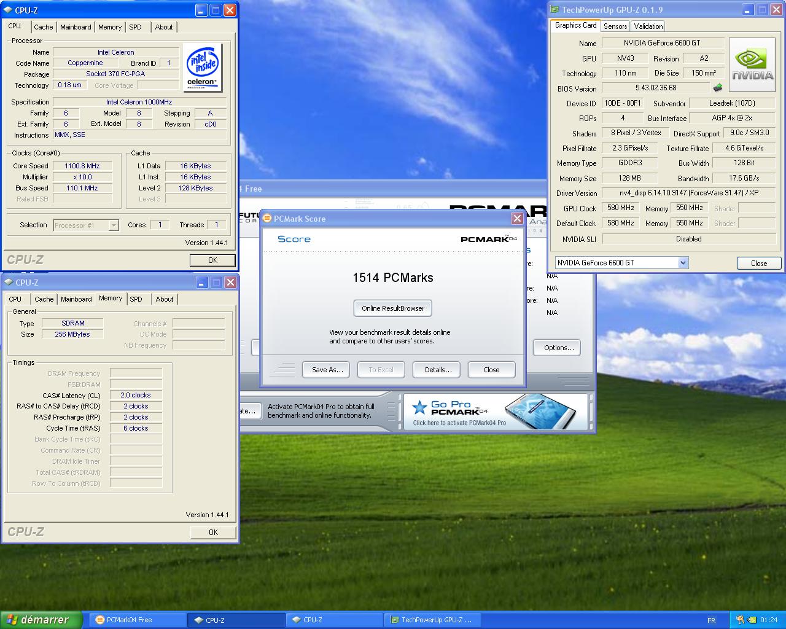The image size is (786, 629).
Task: Select the CPU tab in lower CPU-Z
Action: click(x=15, y=299)
